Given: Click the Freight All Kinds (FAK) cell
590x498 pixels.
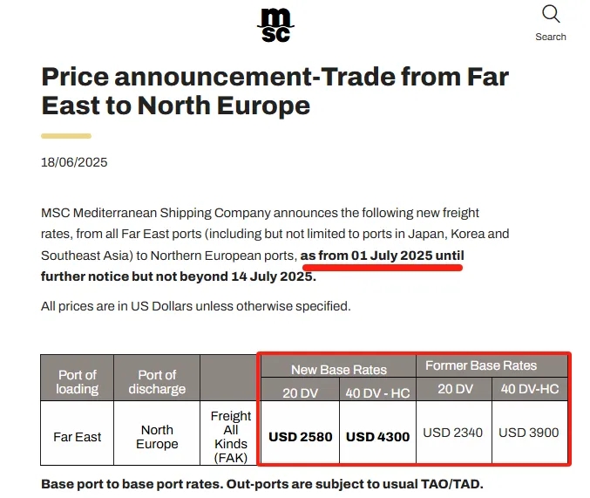Looking at the screenshot, I should pyautogui.click(x=231, y=437).
